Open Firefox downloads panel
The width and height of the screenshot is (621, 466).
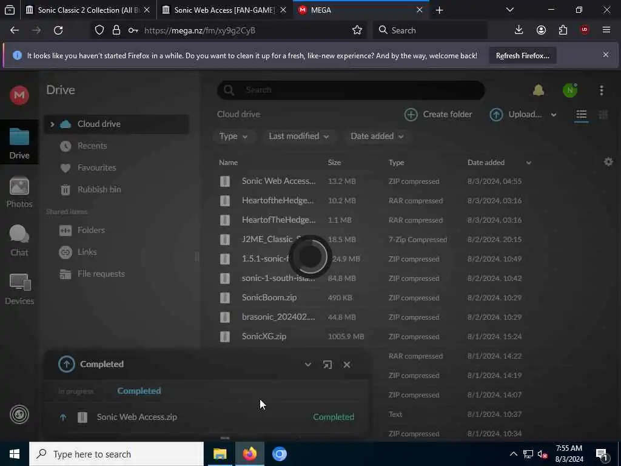pos(519,30)
